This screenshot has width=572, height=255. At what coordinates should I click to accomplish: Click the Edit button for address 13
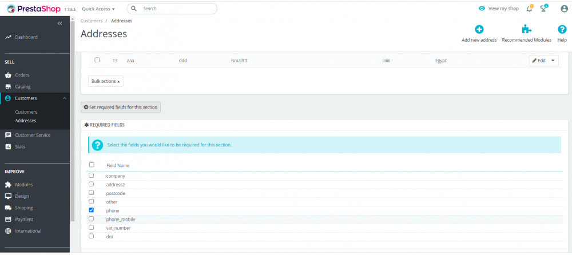[x=539, y=61]
